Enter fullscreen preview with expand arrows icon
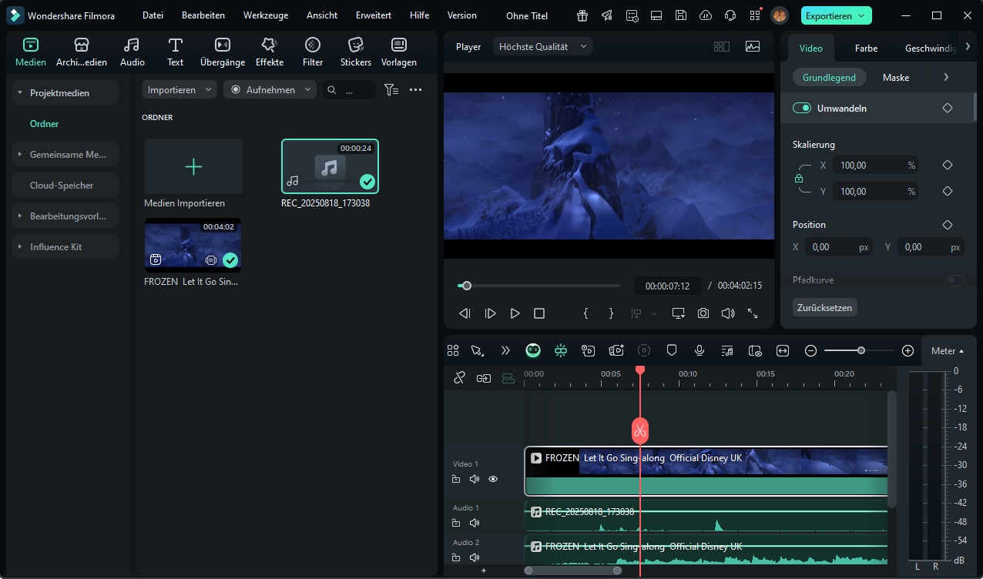This screenshot has height=579, width=983. click(753, 313)
